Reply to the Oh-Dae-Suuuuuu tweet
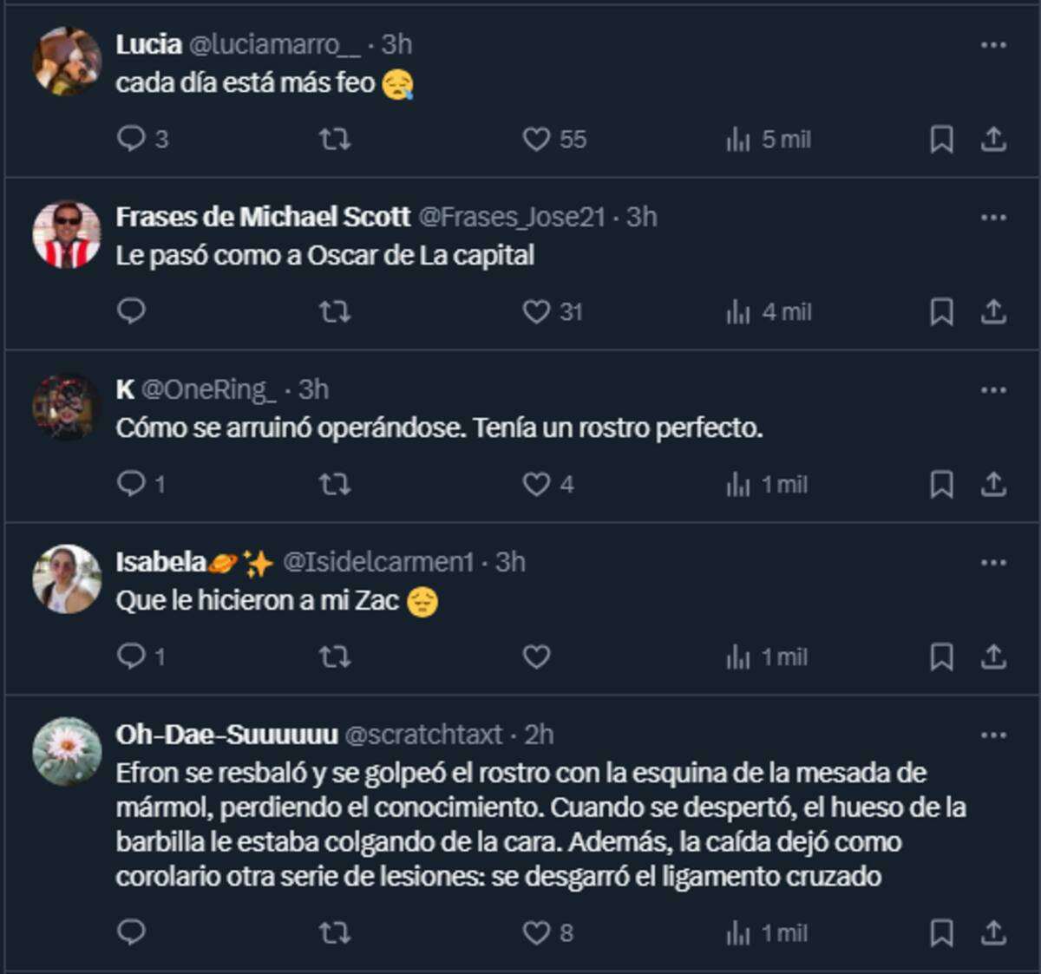The height and width of the screenshot is (974, 1041). 132,932
